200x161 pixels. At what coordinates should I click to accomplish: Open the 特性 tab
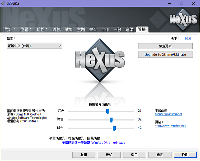click(42, 29)
